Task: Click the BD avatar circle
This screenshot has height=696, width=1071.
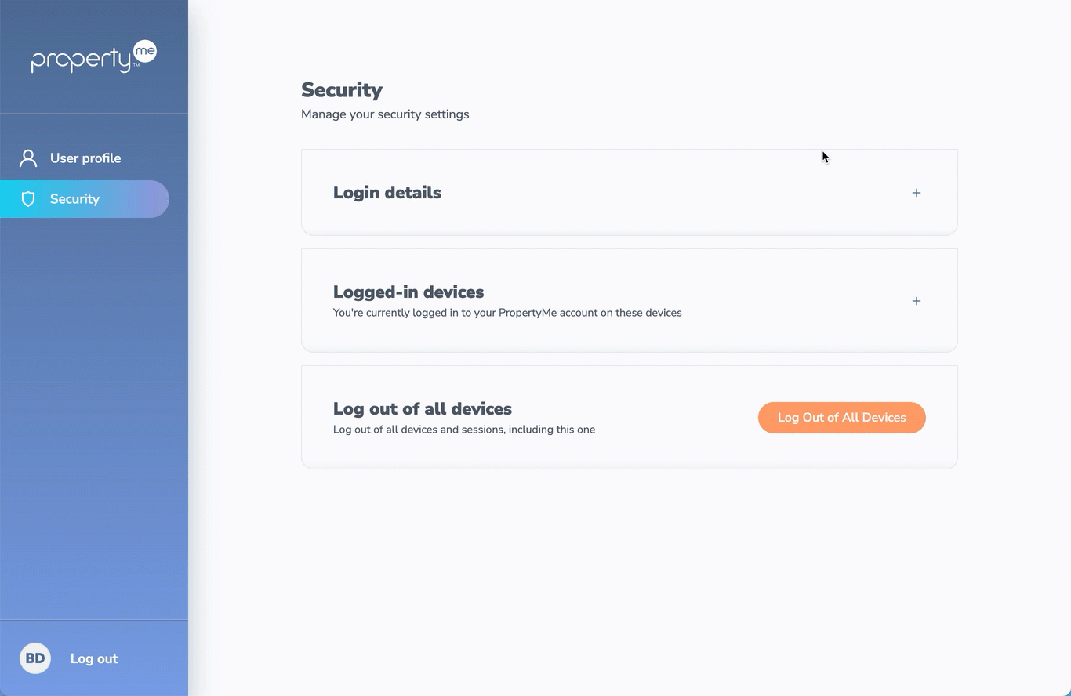Action: [x=35, y=658]
